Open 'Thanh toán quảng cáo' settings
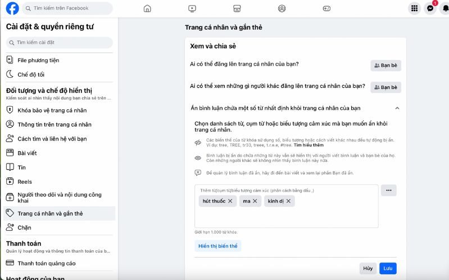This screenshot has width=449, height=280. click(59, 263)
